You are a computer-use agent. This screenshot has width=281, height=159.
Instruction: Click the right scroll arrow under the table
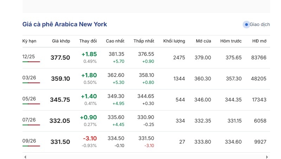tap(267, 157)
